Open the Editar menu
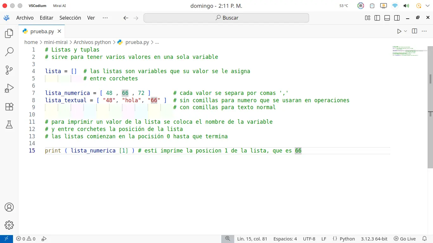This screenshot has width=433, height=243. coord(47,18)
